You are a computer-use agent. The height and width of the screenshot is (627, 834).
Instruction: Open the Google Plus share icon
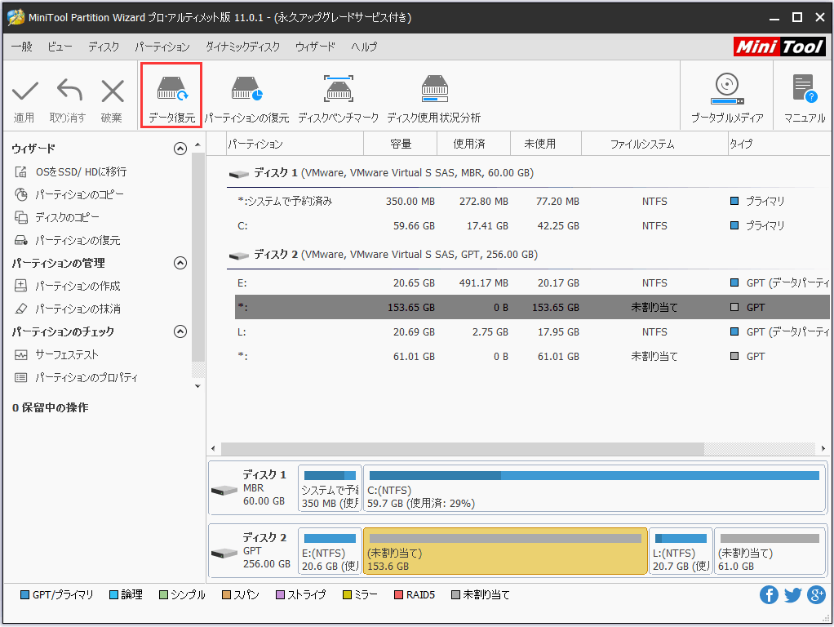[x=816, y=594]
